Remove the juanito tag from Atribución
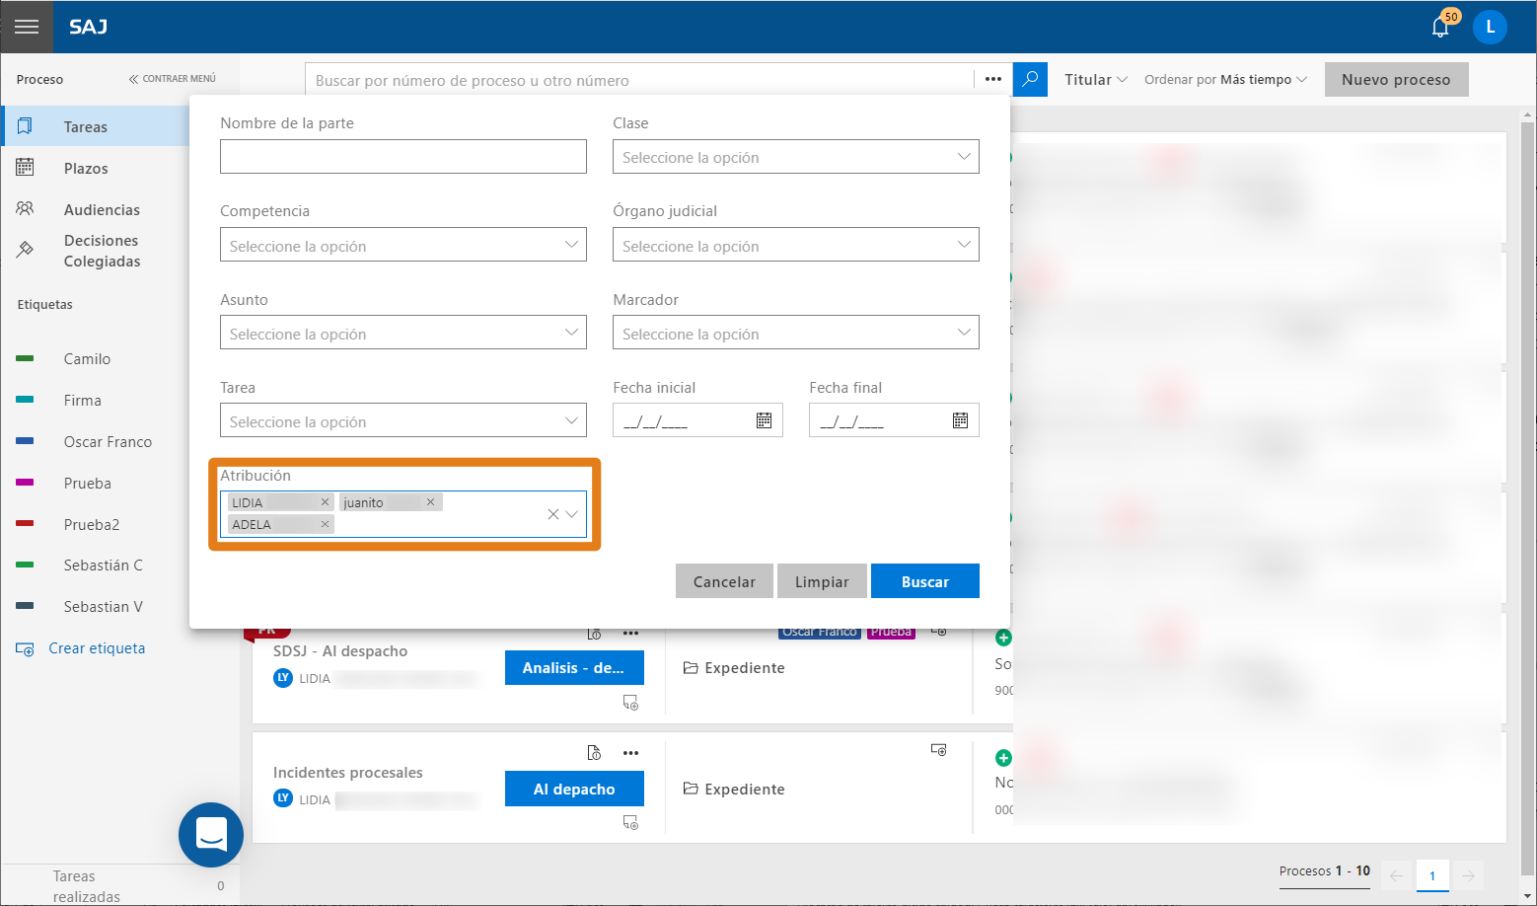 point(430,502)
